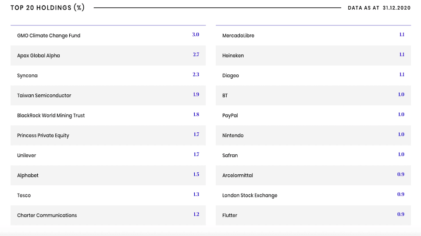Image resolution: width=421 pixels, height=236 pixels.
Task: Click the MercadoLibre holding
Action: [238, 36]
